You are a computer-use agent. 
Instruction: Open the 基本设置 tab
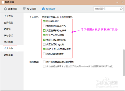point(10,9)
